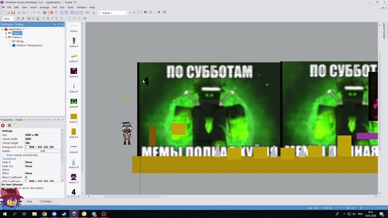Viewport: 388px width, 218px height.
Task: Select Active 11 object in library
Action: (74, 179)
